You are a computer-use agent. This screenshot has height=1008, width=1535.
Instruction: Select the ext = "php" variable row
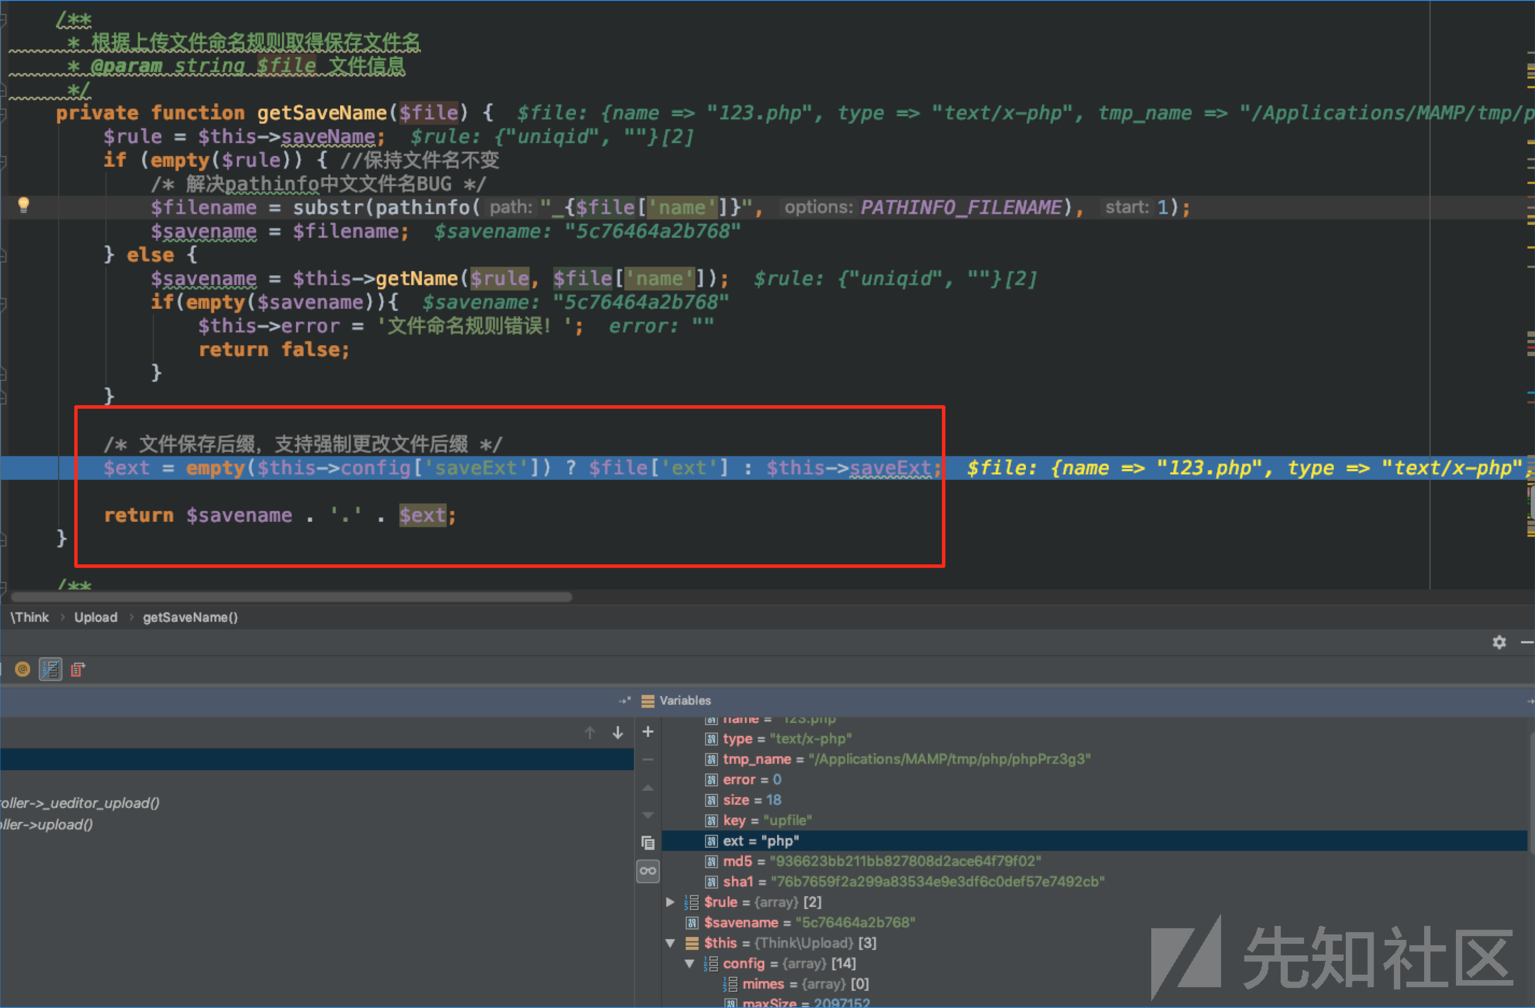tap(1095, 841)
